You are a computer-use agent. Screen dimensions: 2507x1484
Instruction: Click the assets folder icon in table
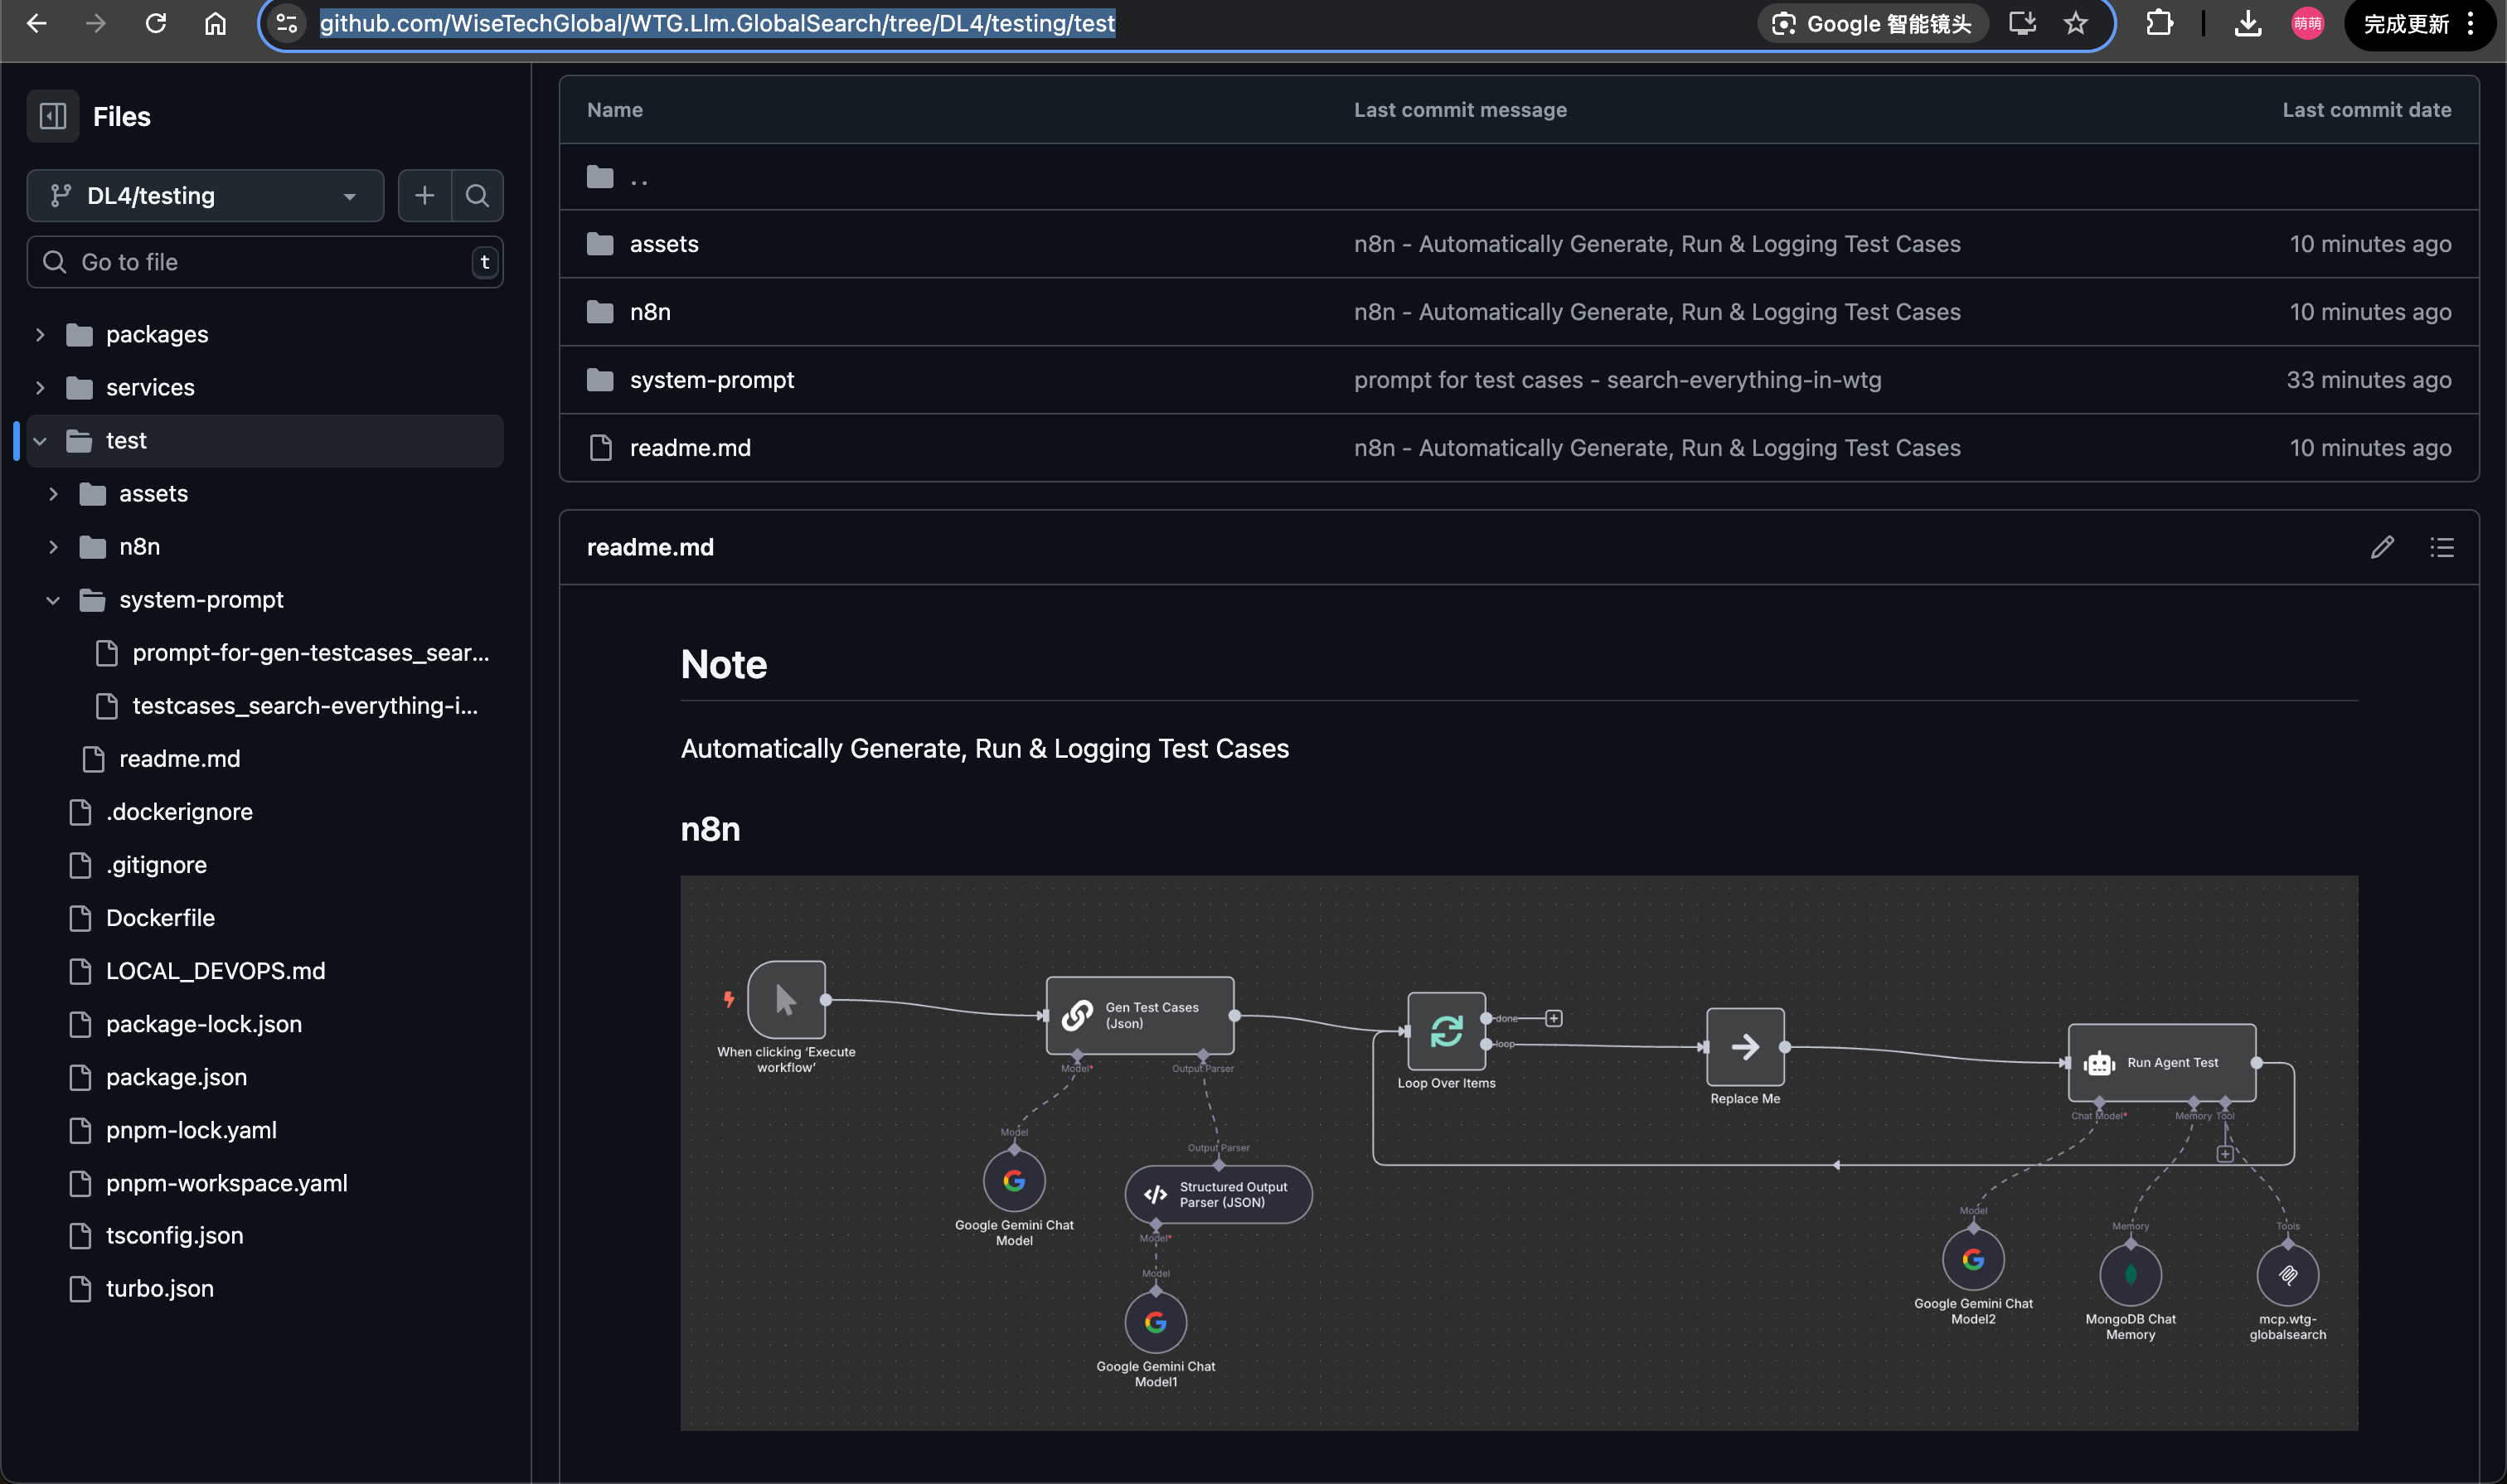(600, 244)
